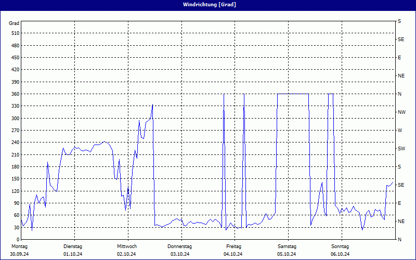
Task: Click the 450 value on left axis
Action: click(x=16, y=58)
